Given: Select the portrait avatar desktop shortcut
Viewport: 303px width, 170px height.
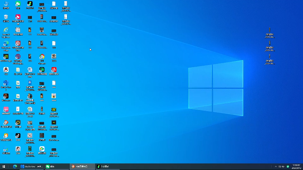Looking at the screenshot, I should 18,150.
